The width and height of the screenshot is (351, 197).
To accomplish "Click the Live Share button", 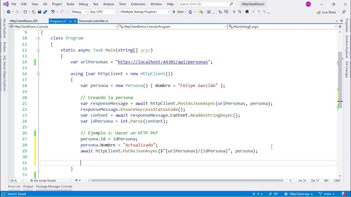I will [326, 12].
